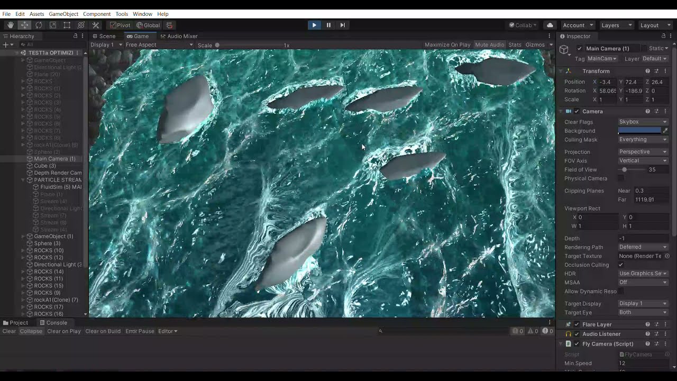Open MSAA dropdown
The image size is (677, 381).
point(643,283)
